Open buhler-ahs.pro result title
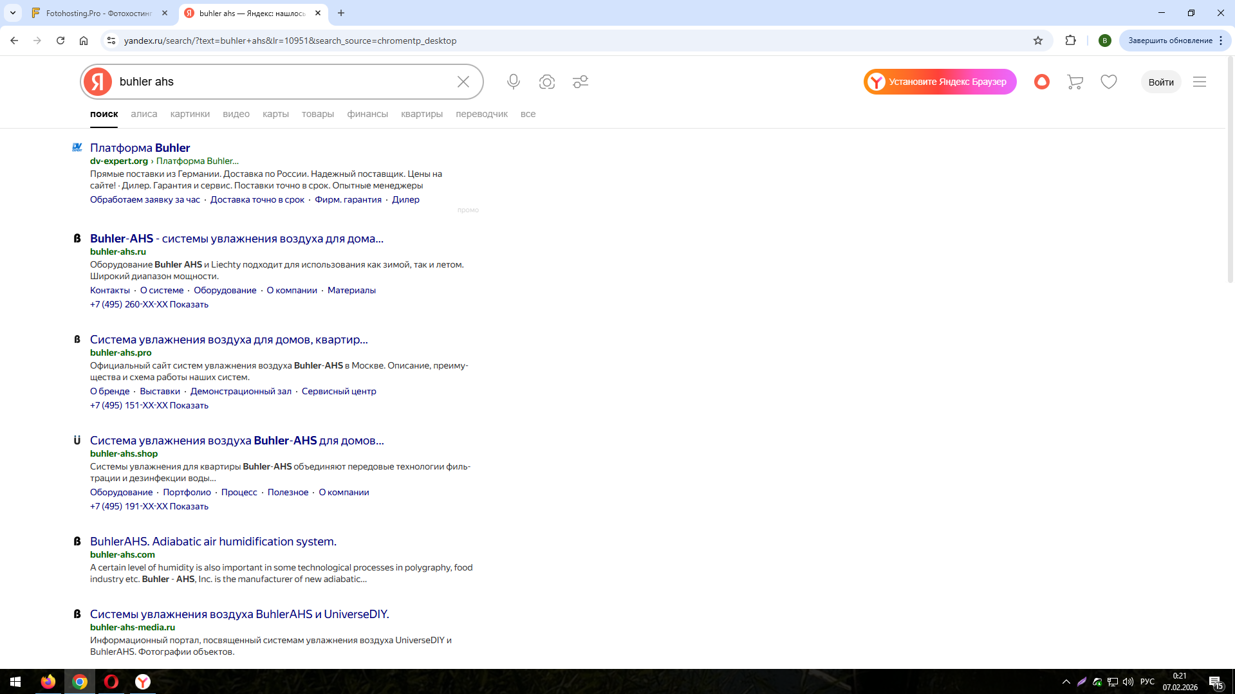 tap(229, 340)
